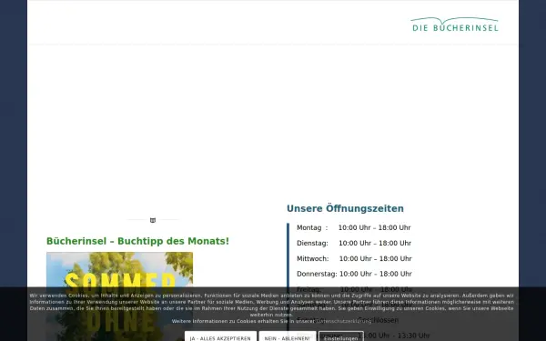Select the Mittwoch opening hours row
The image size is (546, 341).
click(x=354, y=258)
